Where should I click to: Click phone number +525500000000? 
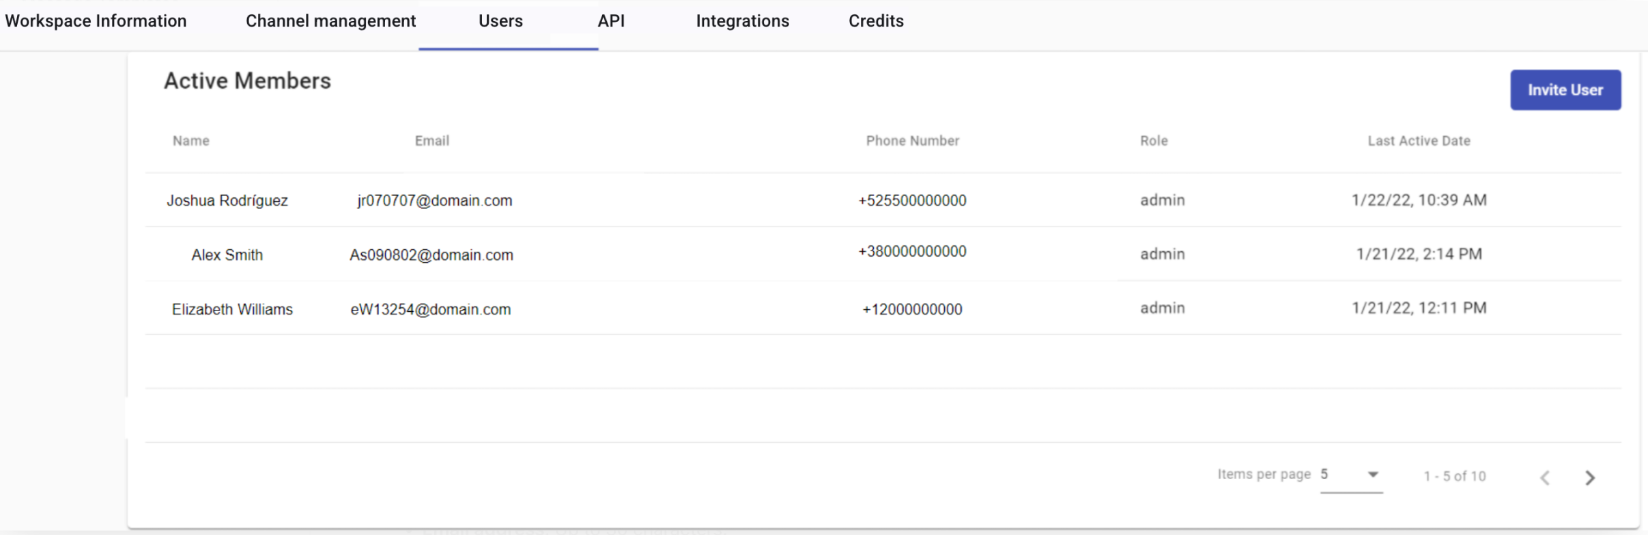[912, 201]
